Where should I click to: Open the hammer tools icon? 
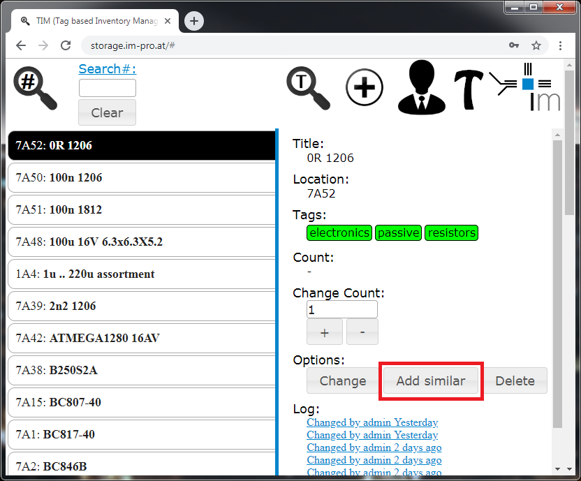(x=469, y=89)
